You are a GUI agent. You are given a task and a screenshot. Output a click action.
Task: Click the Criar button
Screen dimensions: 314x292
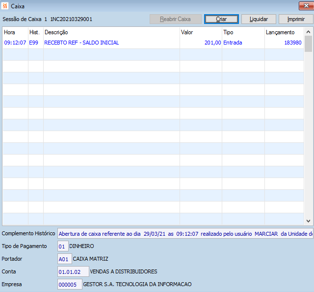[221, 19]
